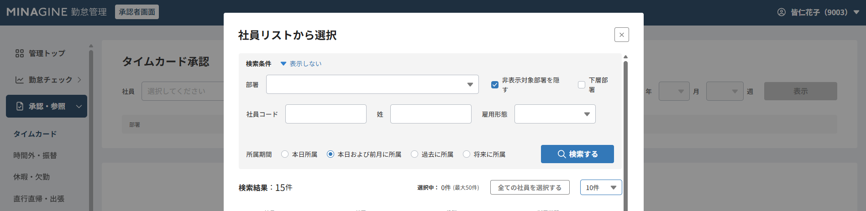Select the 過去に所属 radio option
This screenshot has width=866, height=211.
tap(415, 154)
